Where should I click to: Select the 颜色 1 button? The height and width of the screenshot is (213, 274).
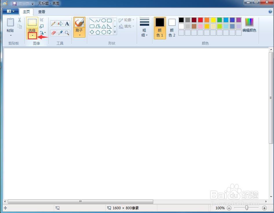click(x=160, y=28)
